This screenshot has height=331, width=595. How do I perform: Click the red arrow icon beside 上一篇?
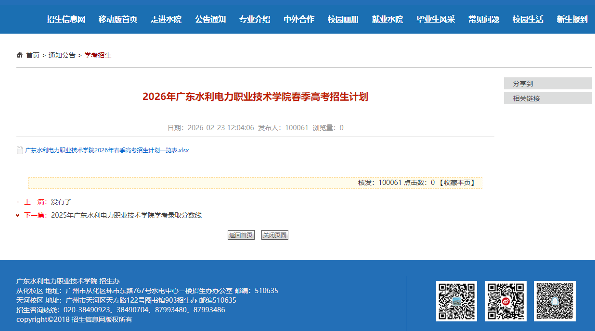pyautogui.click(x=17, y=202)
